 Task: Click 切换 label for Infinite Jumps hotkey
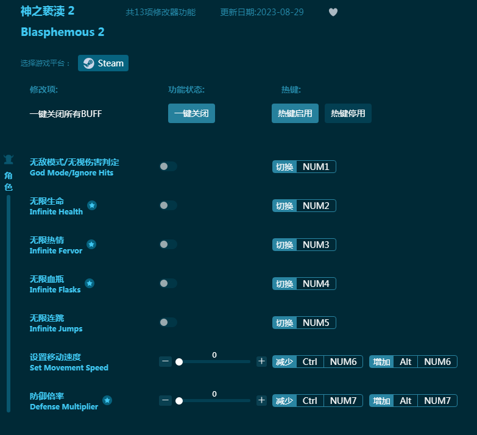(284, 322)
